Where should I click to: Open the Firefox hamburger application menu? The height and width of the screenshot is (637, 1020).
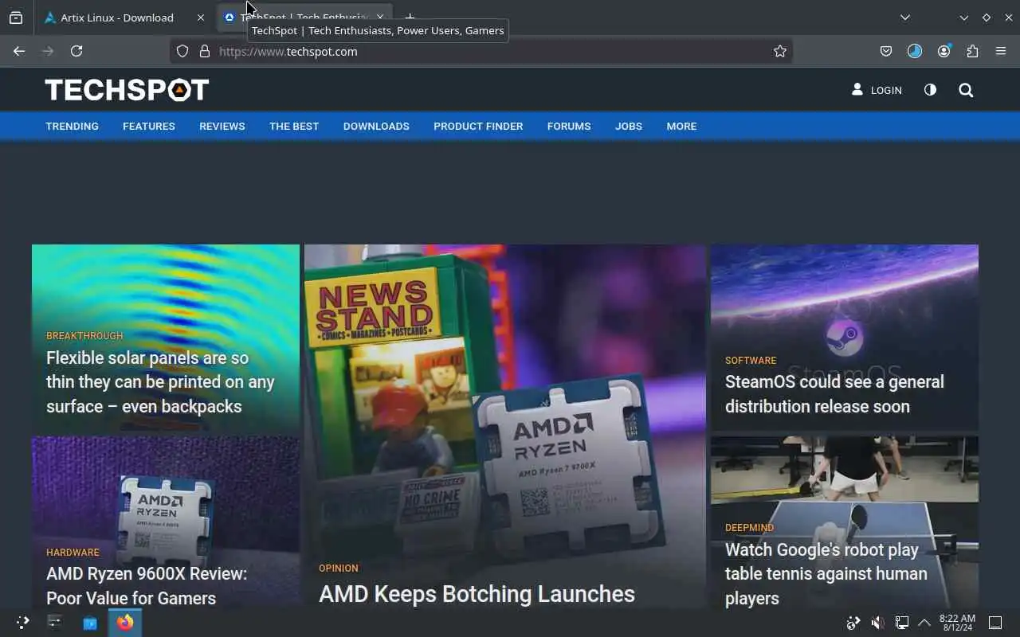pyautogui.click(x=1001, y=51)
